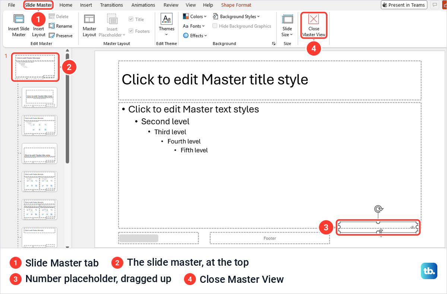The width and height of the screenshot is (447, 294).
Task: Click the thumbnail pane scroll down arrow
Action: [x=67, y=247]
